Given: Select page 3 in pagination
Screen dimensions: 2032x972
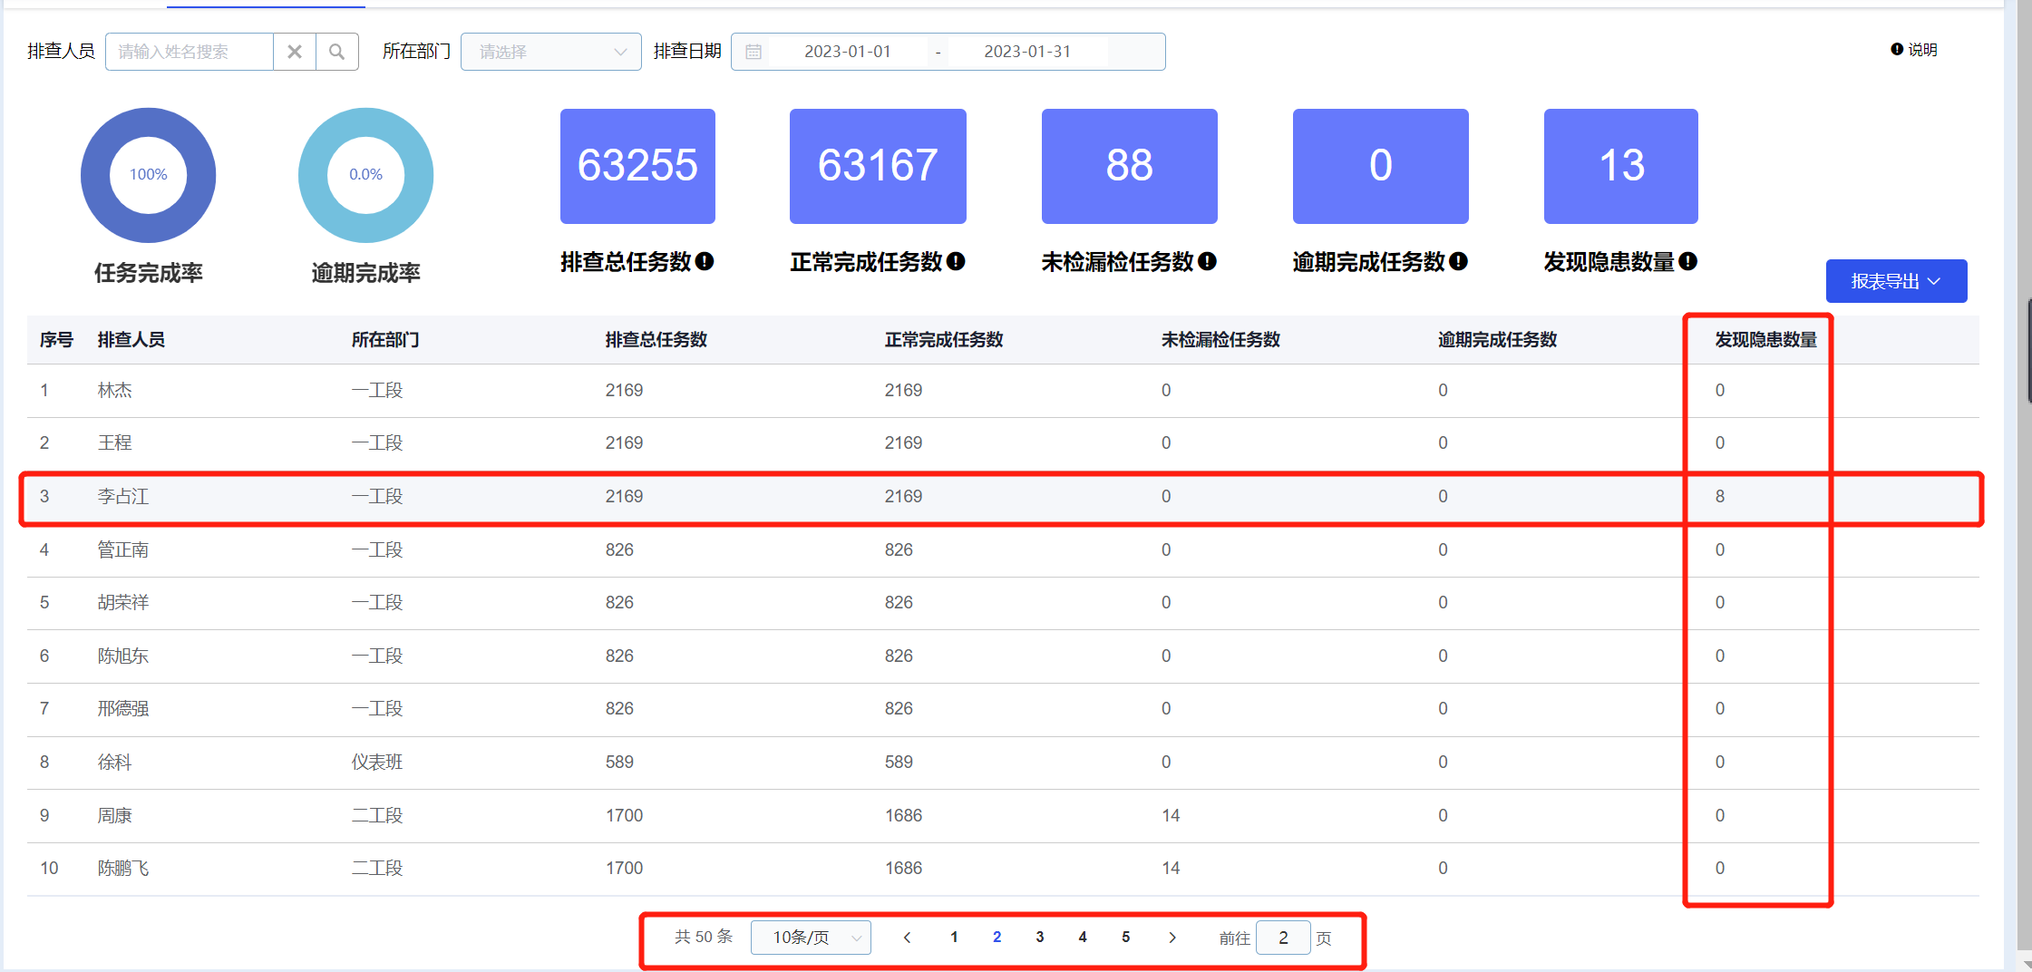Looking at the screenshot, I should click(1040, 938).
